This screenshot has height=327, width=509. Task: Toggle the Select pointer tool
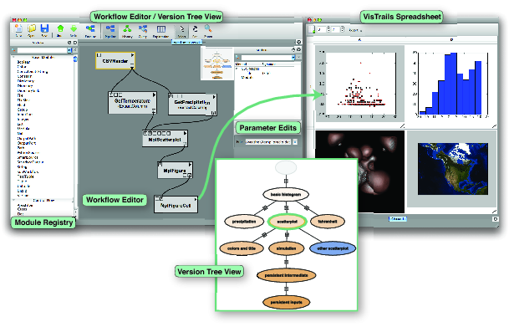click(x=182, y=31)
